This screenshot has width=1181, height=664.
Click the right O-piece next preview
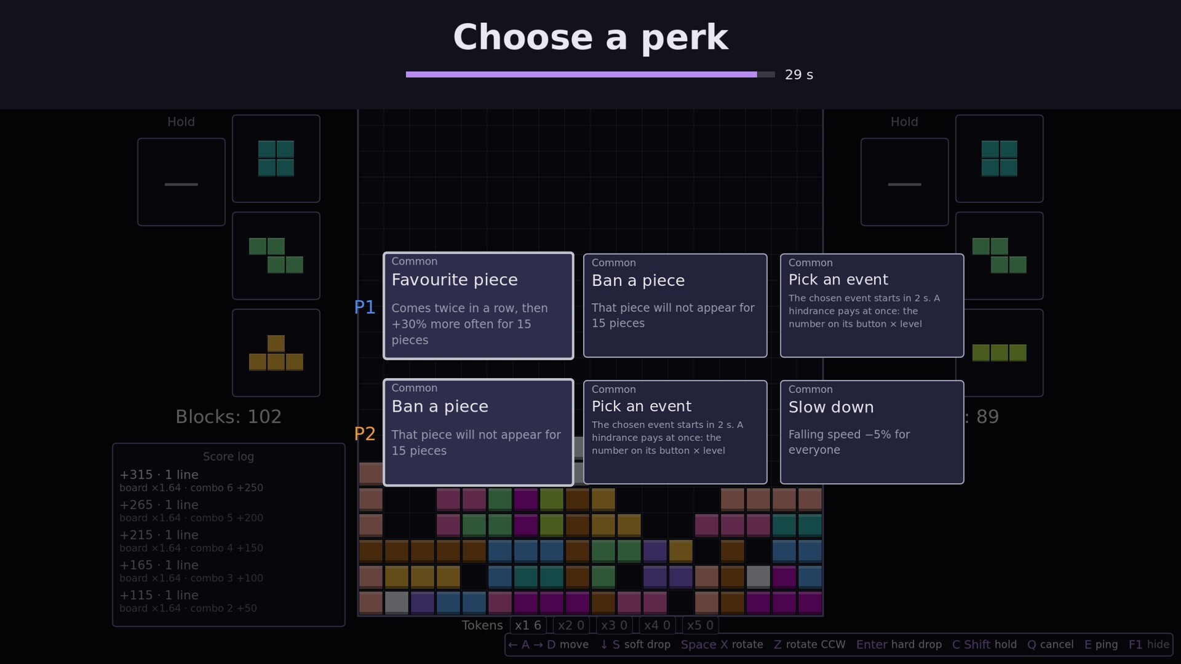tap(999, 159)
